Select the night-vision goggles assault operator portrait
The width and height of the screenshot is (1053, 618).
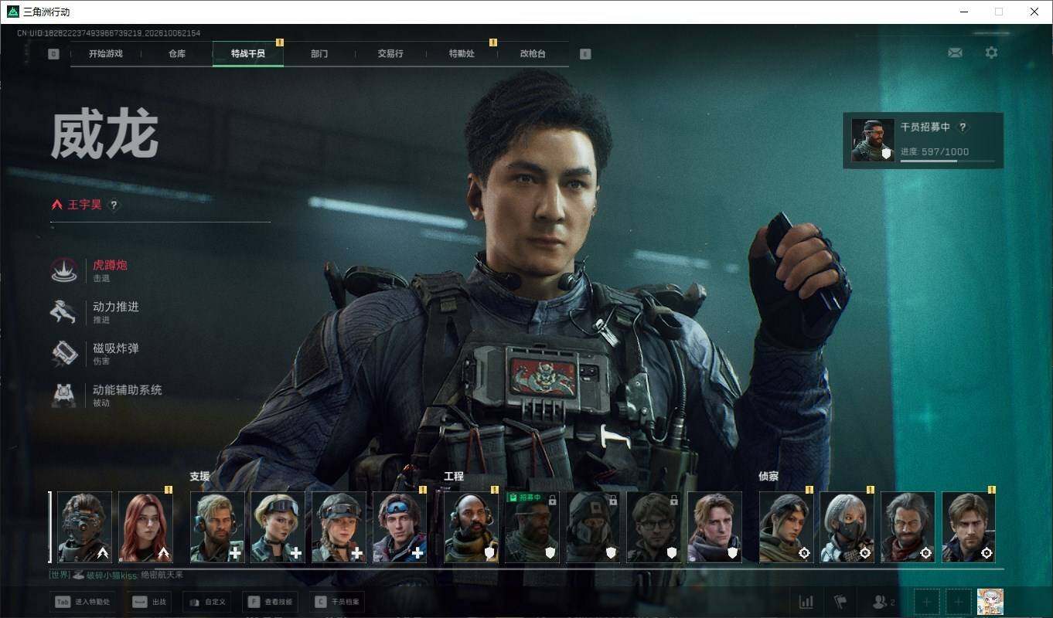click(x=85, y=527)
